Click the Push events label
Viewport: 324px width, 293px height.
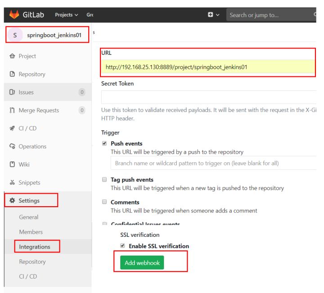[x=126, y=143]
